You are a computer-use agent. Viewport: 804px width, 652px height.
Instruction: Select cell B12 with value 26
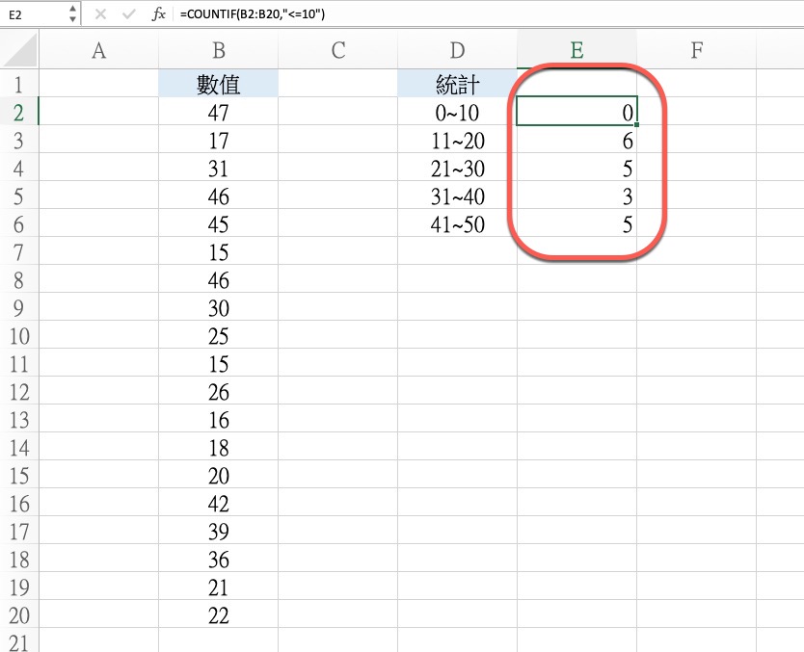219,390
